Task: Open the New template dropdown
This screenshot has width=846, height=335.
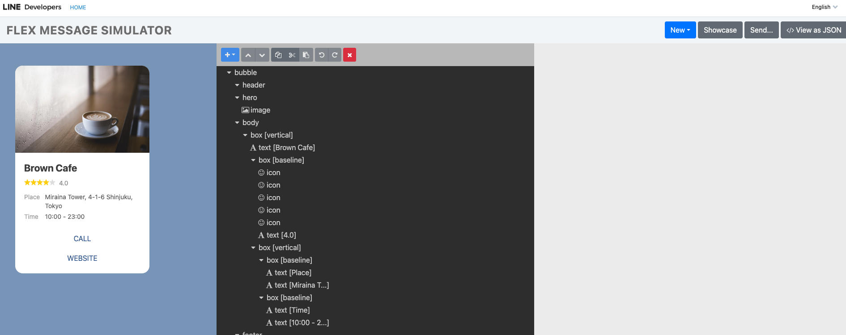Action: tap(680, 30)
